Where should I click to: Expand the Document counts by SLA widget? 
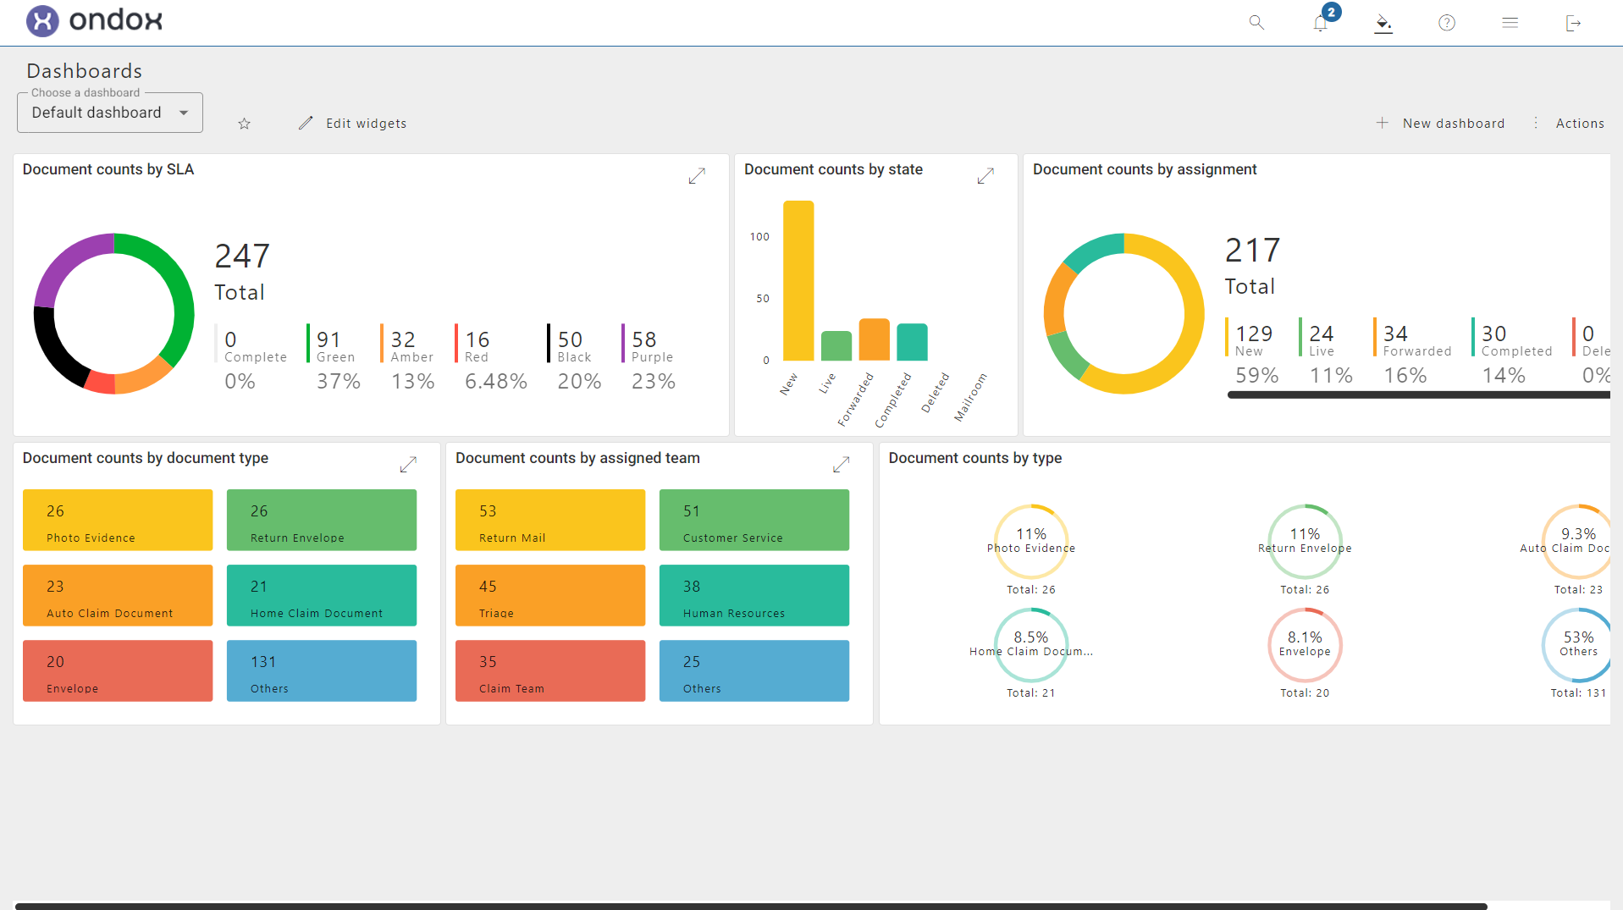point(697,176)
